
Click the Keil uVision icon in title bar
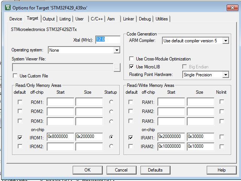pyautogui.click(x=8, y=7)
